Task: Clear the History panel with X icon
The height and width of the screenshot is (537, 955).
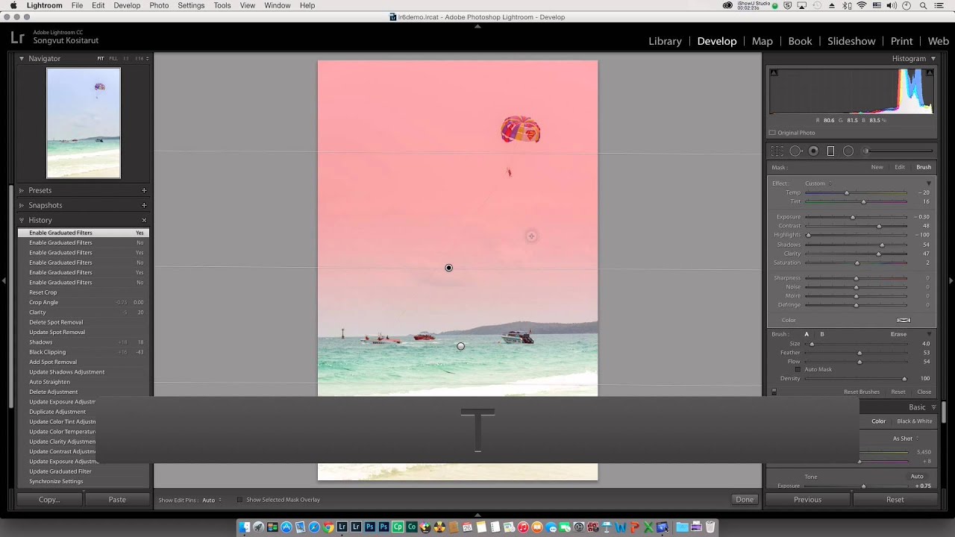Action: [144, 220]
